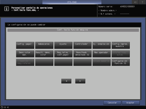Click the Nombre admin. label
The width and height of the screenshot is (146, 109).
pyautogui.click(x=108, y=10)
